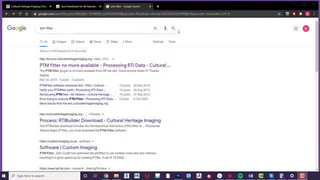320x180 pixels.
Task: Open search Tools options
Action: pos(172,41)
